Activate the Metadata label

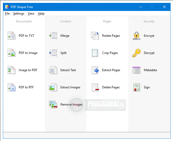point(150,70)
